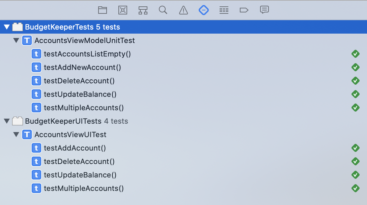Open the Report navigator speech bubble
This screenshot has height=205, width=367.
click(x=264, y=10)
